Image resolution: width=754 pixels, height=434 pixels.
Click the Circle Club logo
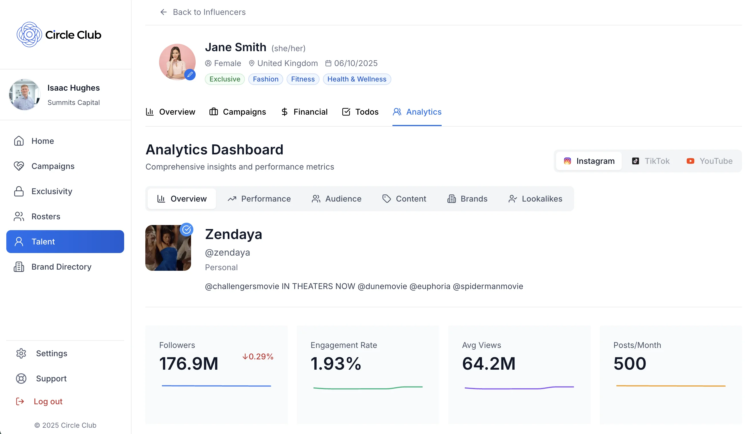pyautogui.click(x=58, y=34)
